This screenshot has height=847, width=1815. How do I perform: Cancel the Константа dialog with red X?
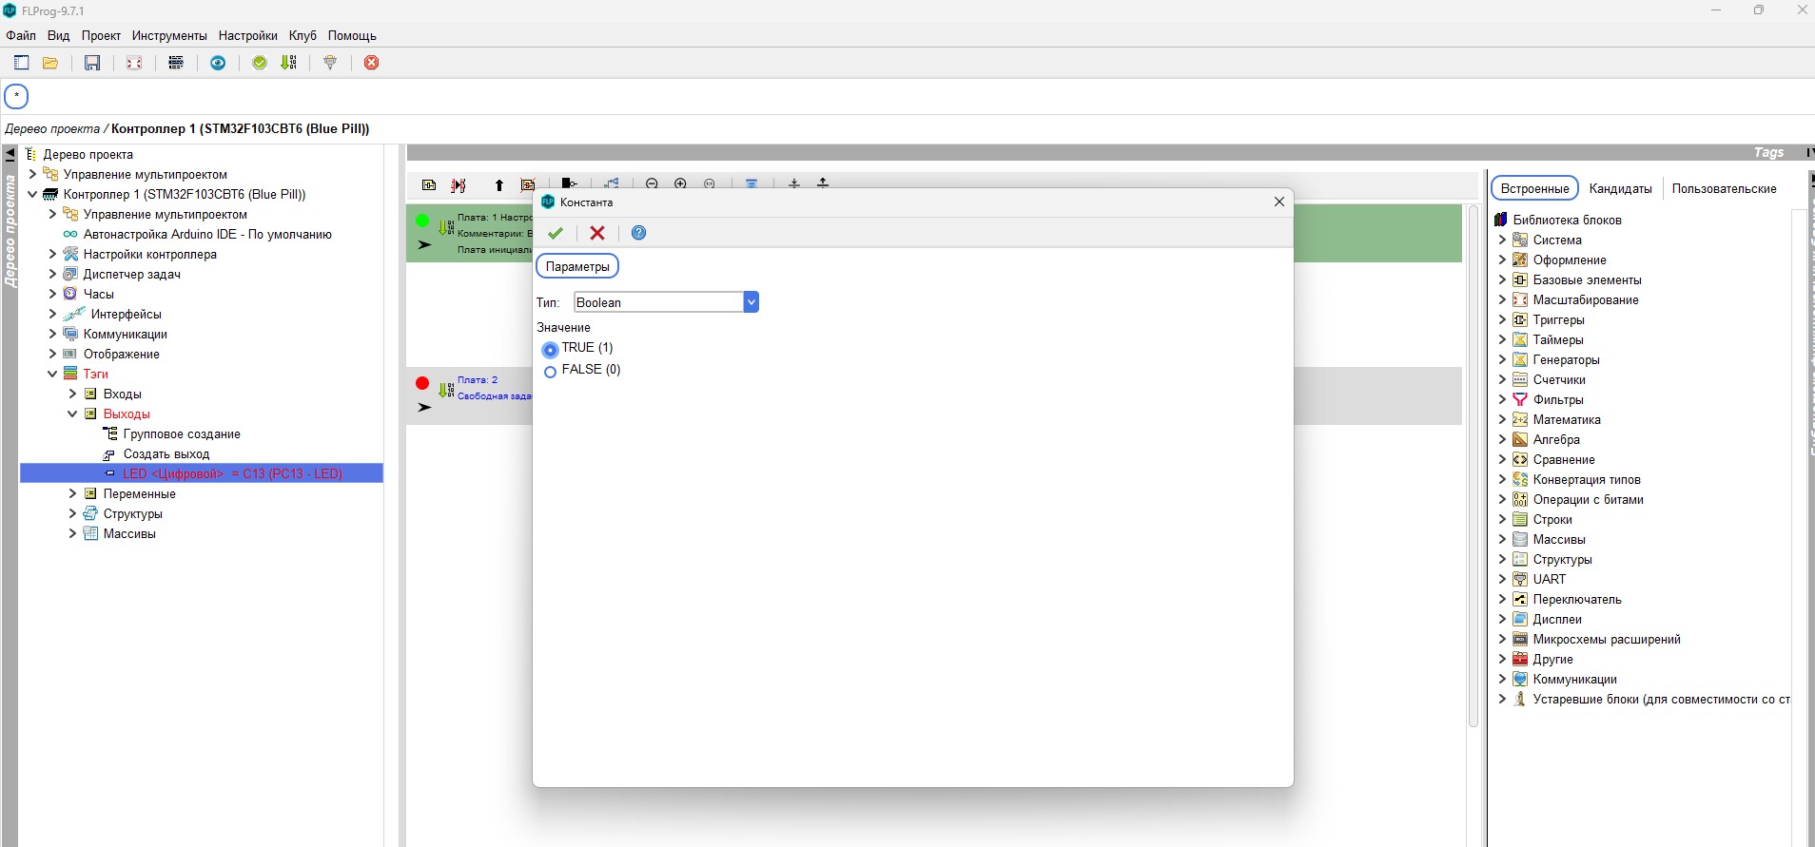pos(597,233)
